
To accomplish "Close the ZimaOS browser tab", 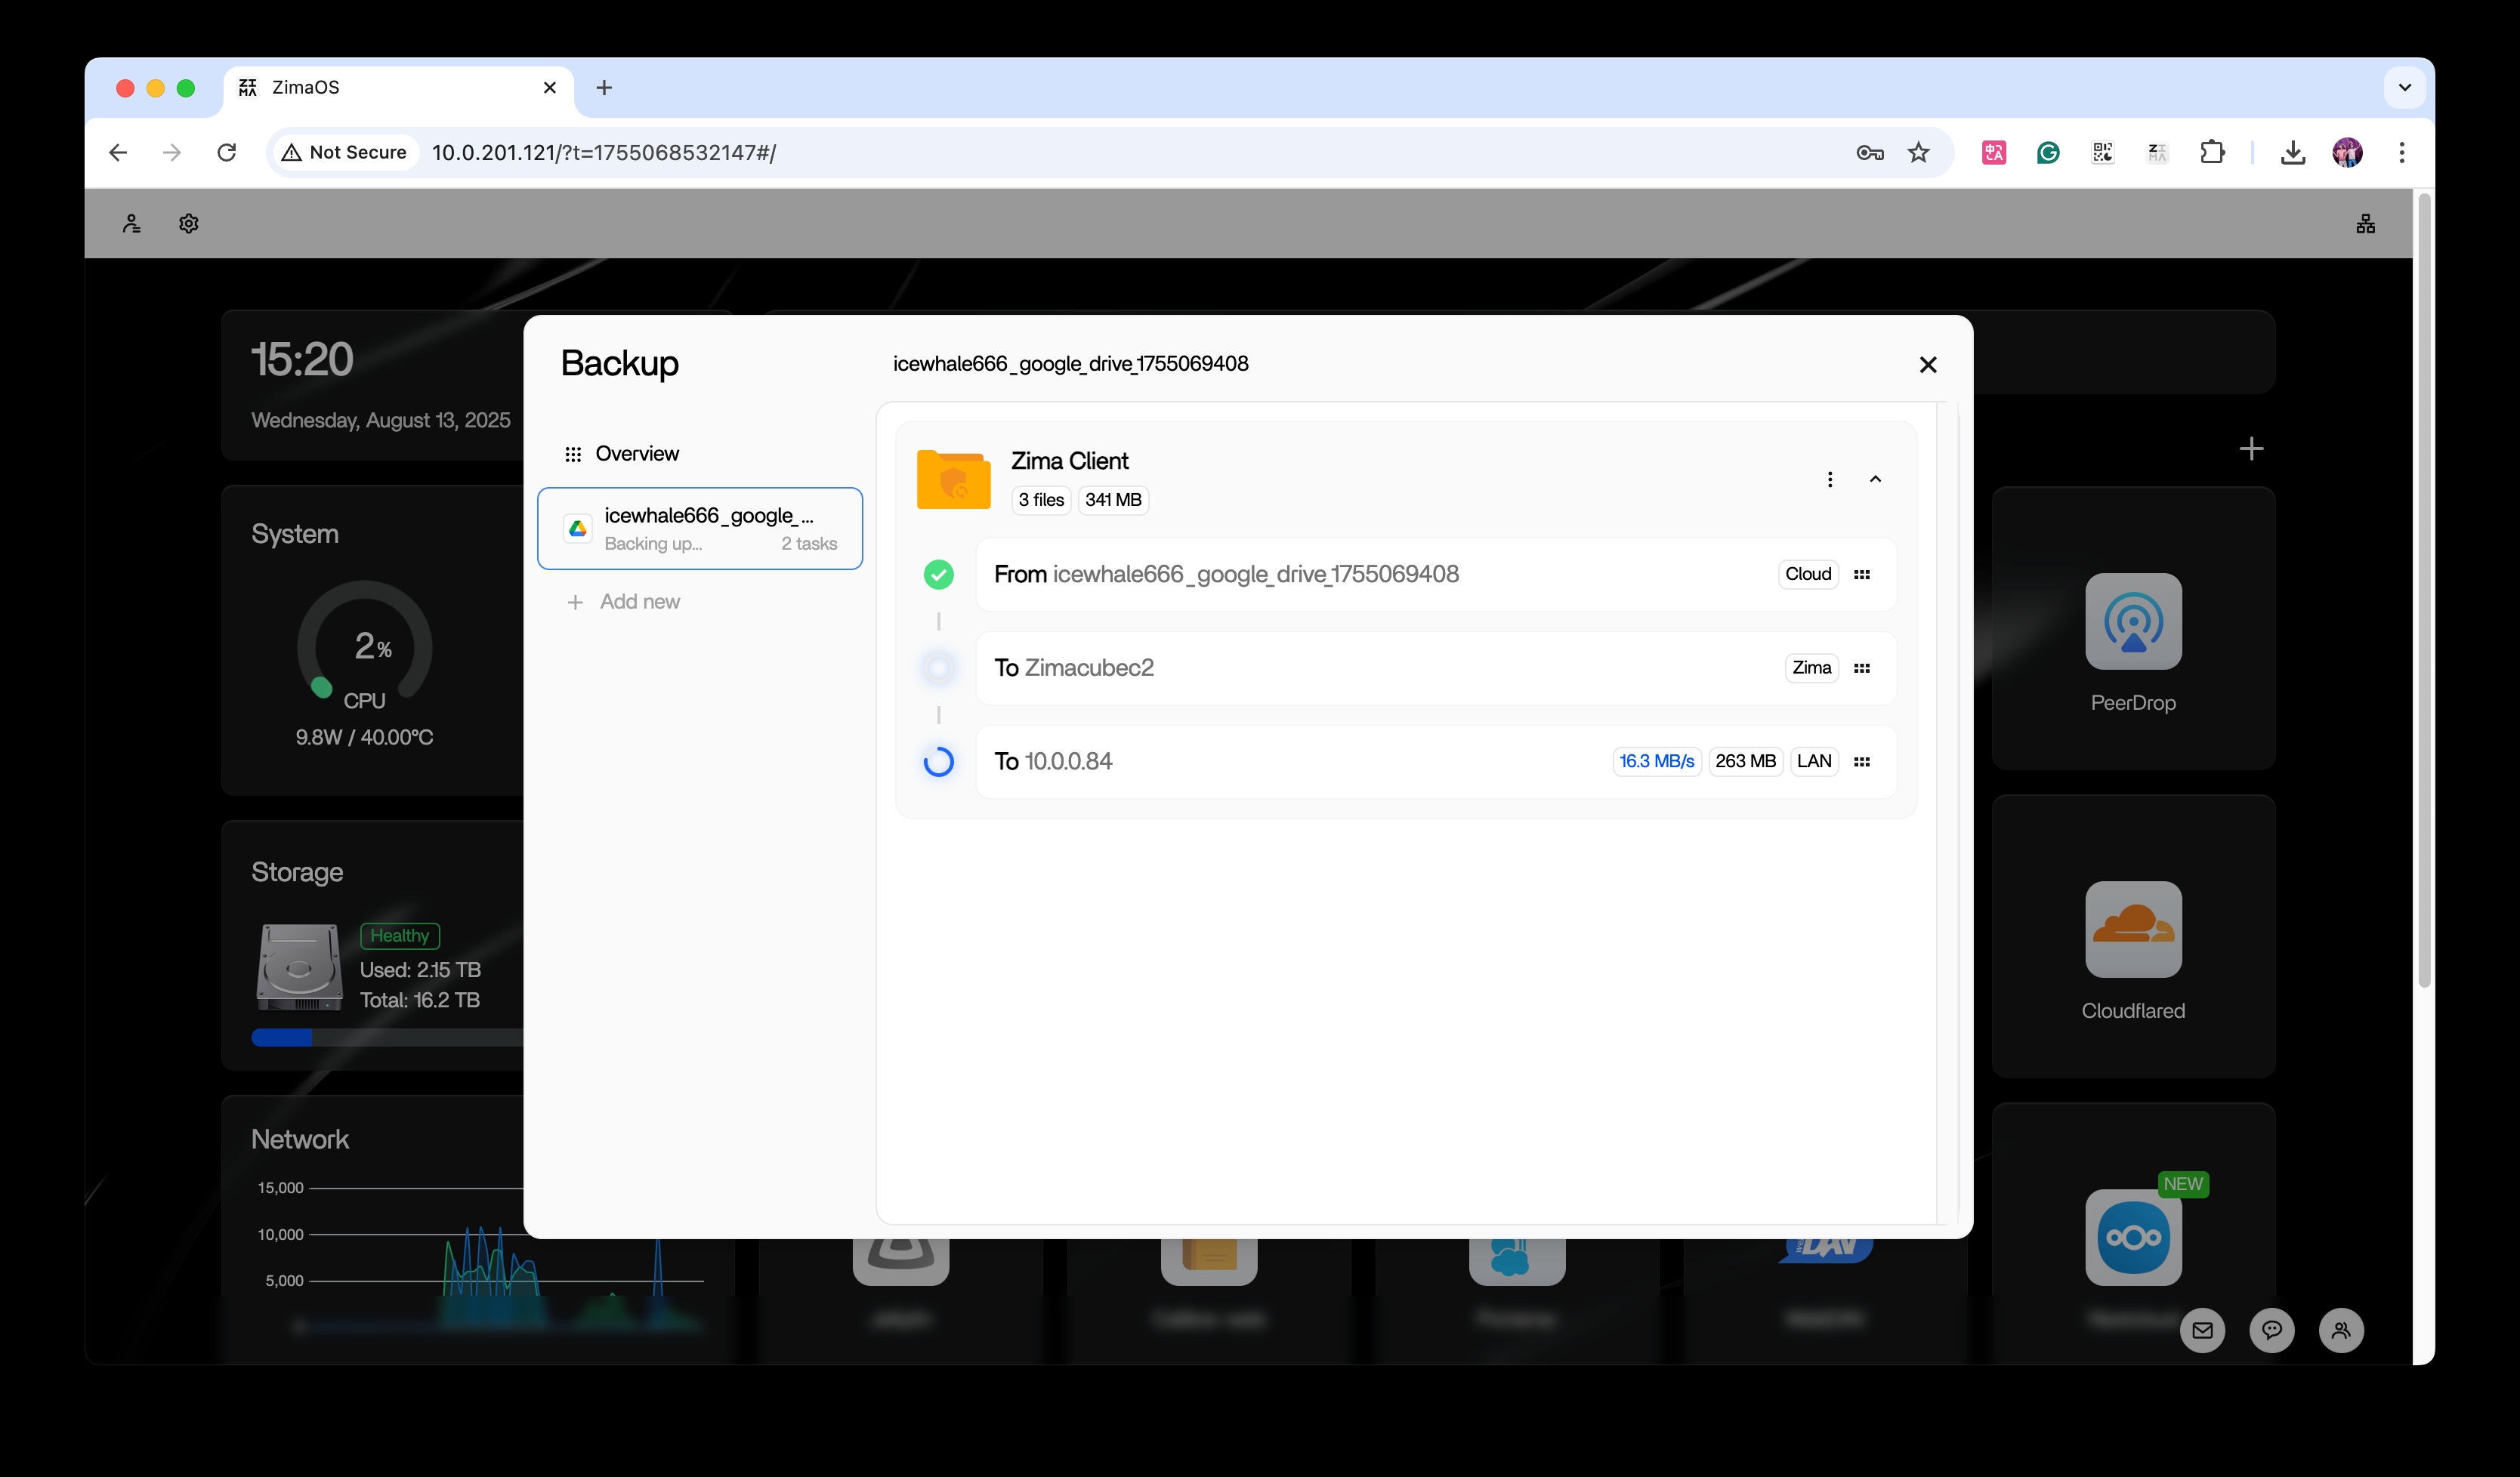I will point(550,88).
